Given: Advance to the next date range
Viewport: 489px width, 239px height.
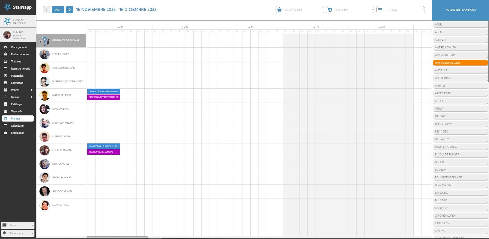Looking at the screenshot, I should (x=70, y=10).
